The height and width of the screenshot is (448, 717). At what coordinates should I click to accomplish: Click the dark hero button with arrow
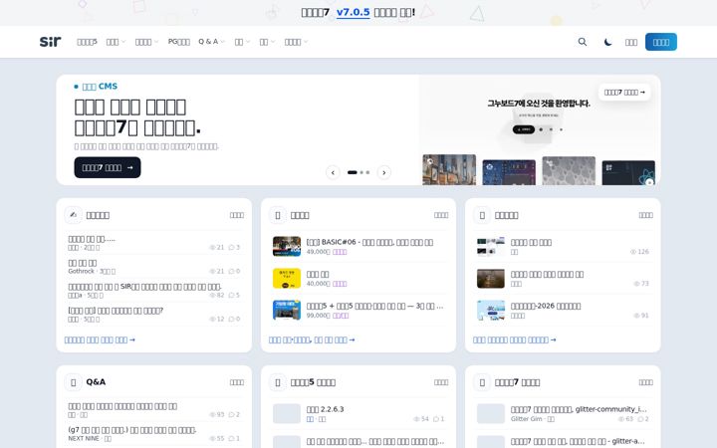pos(108,168)
